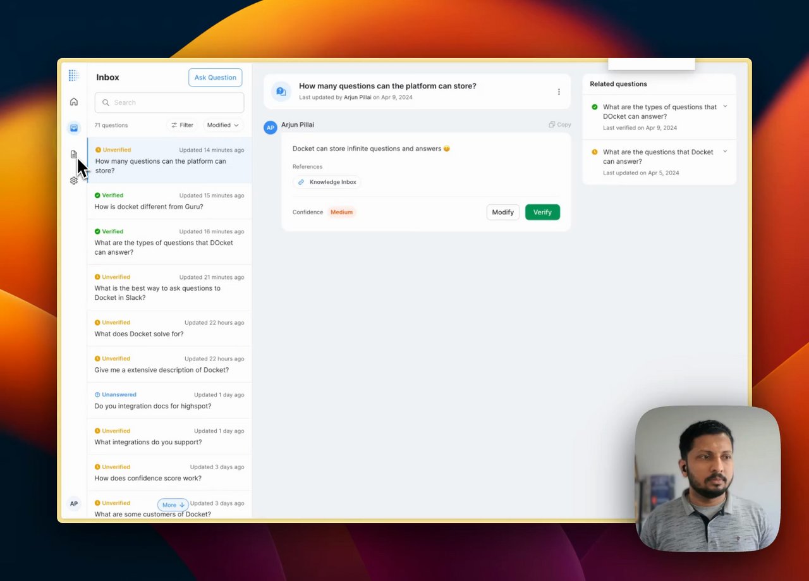Click the AP user avatar at sidebar bottom
Image resolution: width=809 pixels, height=581 pixels.
(x=74, y=504)
